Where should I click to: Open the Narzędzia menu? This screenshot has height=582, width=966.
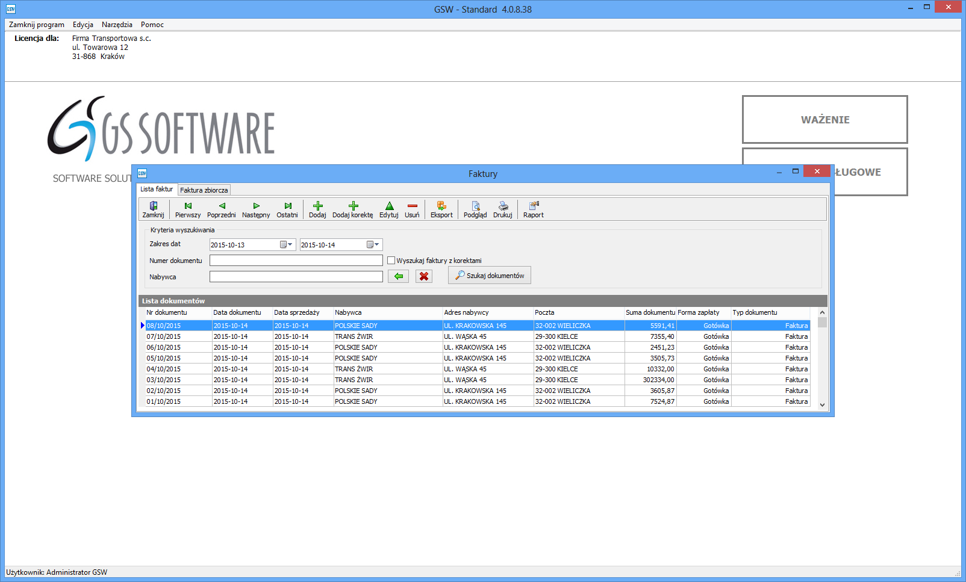(117, 25)
